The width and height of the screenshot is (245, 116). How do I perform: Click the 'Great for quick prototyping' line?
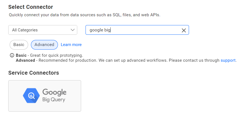pos(49,55)
